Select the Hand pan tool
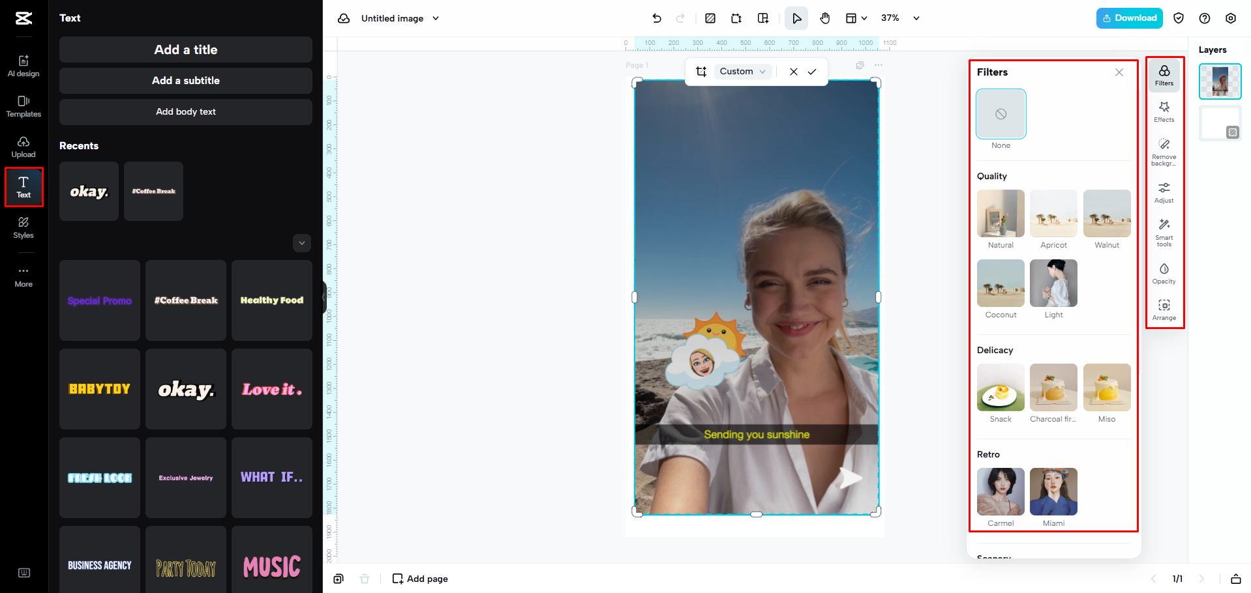The image size is (1251, 593). coord(824,18)
